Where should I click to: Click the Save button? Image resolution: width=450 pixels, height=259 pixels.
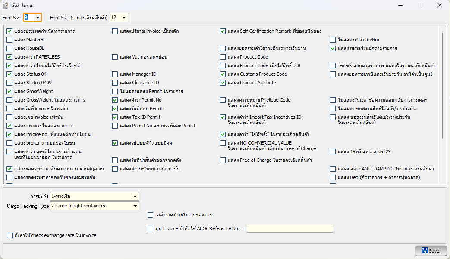tap(431, 251)
